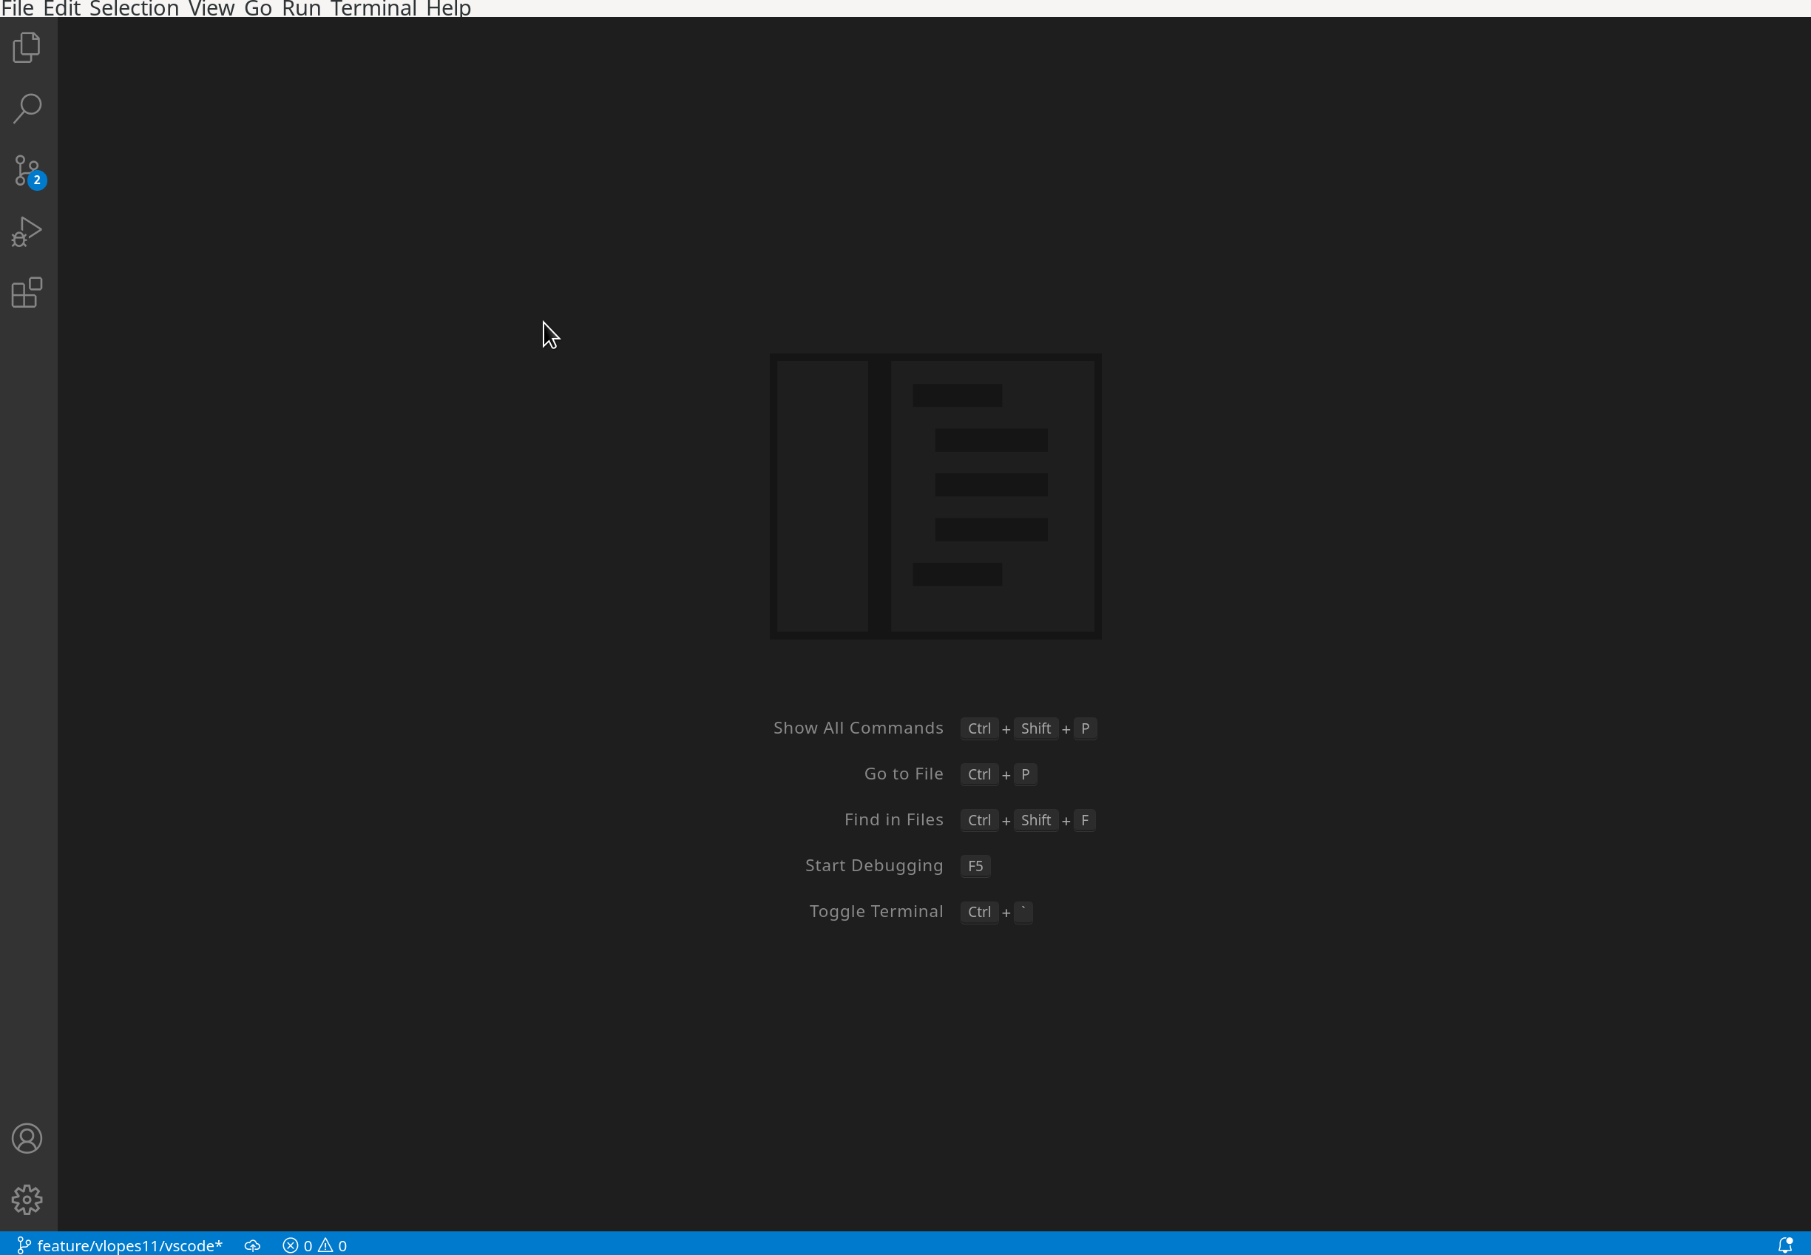The width and height of the screenshot is (1811, 1255).
Task: Open the Manage gear icon
Action: 27,1200
